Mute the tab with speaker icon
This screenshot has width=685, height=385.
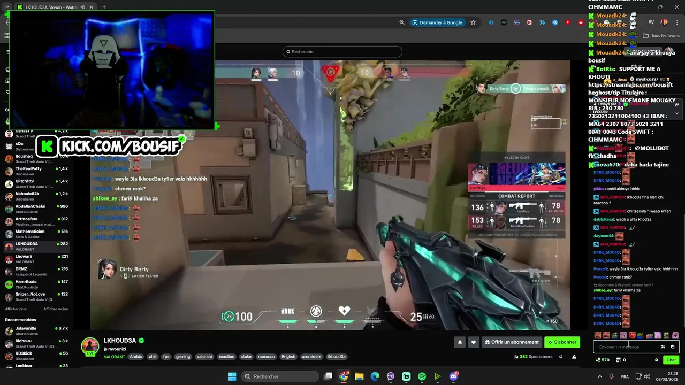pos(82,7)
